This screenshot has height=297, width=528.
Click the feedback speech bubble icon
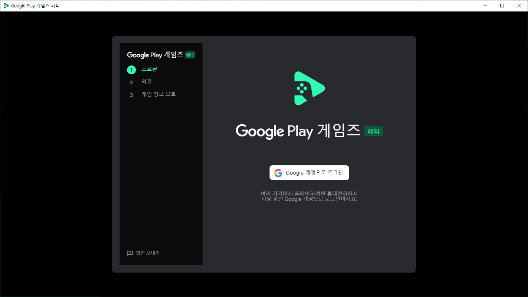[130, 253]
